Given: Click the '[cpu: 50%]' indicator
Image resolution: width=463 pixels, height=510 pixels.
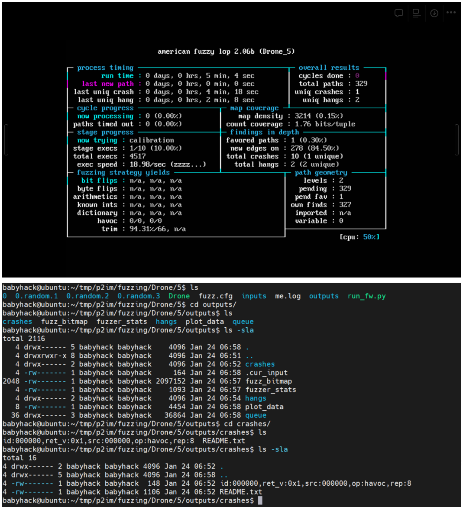Looking at the screenshot, I should pyautogui.click(x=359, y=237).
